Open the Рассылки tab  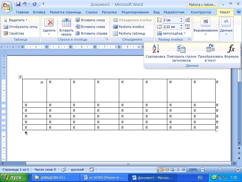[x=109, y=12]
